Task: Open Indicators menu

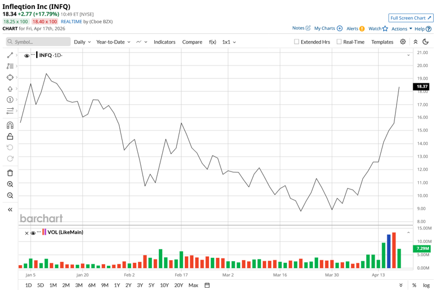Action: [x=164, y=42]
